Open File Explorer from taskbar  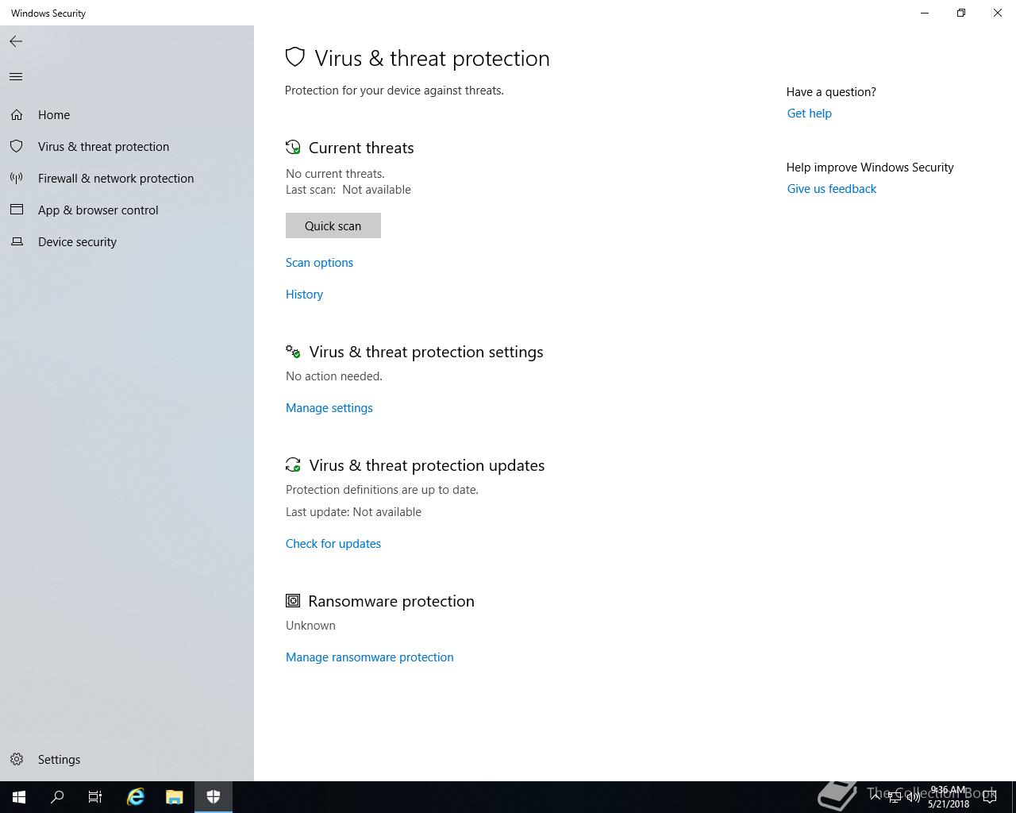click(x=174, y=797)
